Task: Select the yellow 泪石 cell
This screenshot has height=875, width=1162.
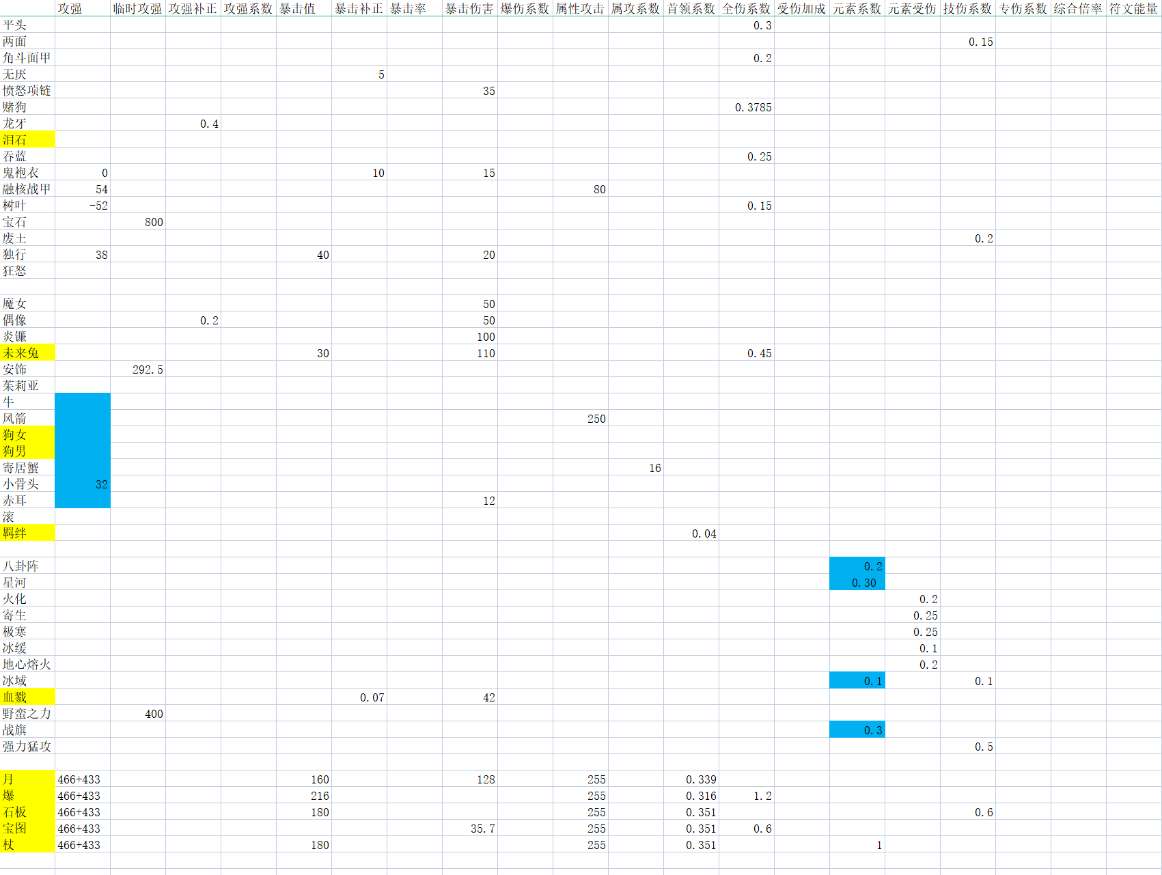Action: click(27, 139)
